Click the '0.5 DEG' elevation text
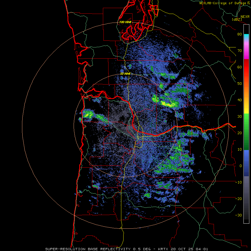 pyautogui.click(x=142, y=249)
